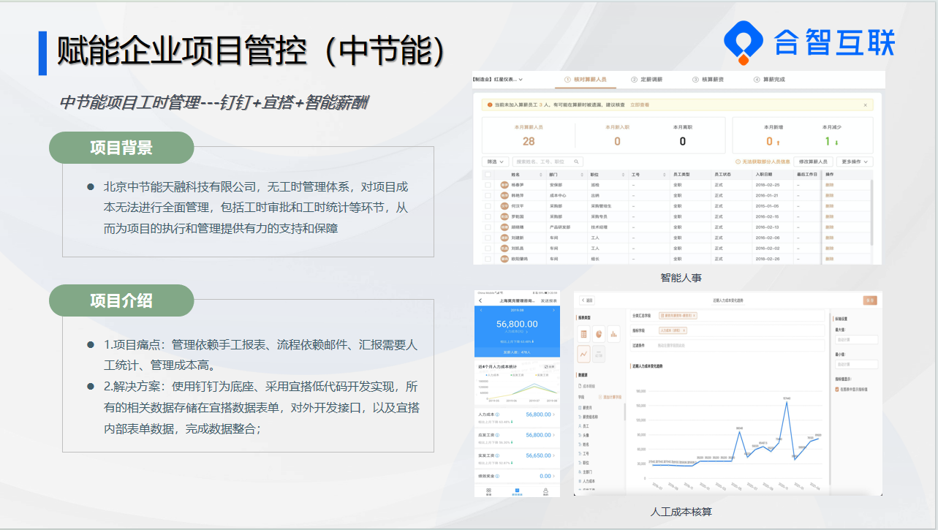938x530 pixels.
Task: Select the indicator card chart type icon
Action: (599, 353)
